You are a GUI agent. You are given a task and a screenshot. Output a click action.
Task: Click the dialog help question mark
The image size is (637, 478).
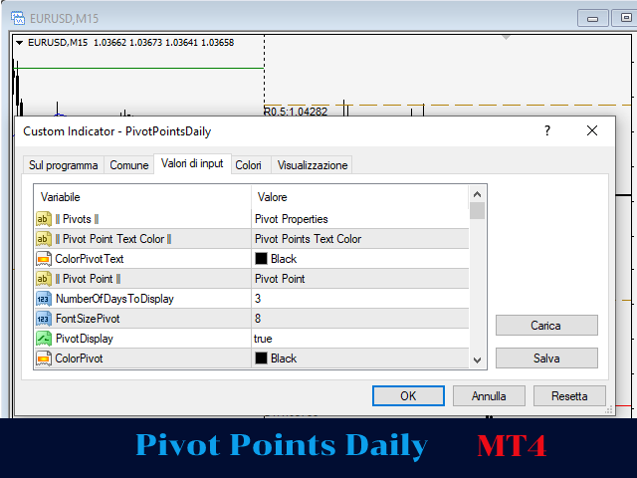(547, 130)
